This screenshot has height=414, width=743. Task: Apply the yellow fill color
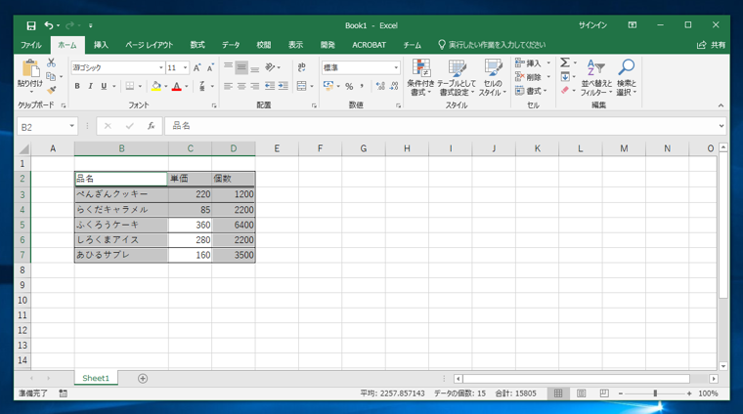[x=155, y=86]
